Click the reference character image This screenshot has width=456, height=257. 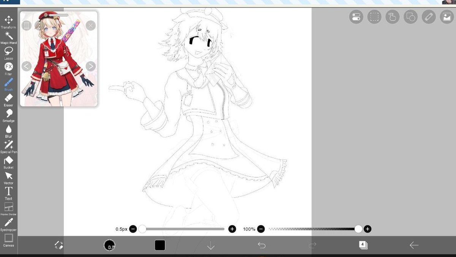(59, 59)
